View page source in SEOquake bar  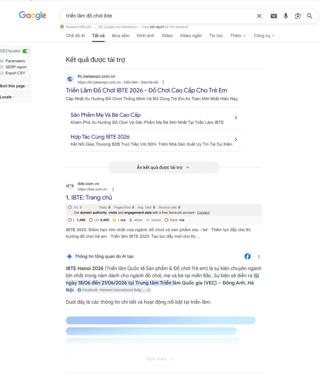(154, 220)
